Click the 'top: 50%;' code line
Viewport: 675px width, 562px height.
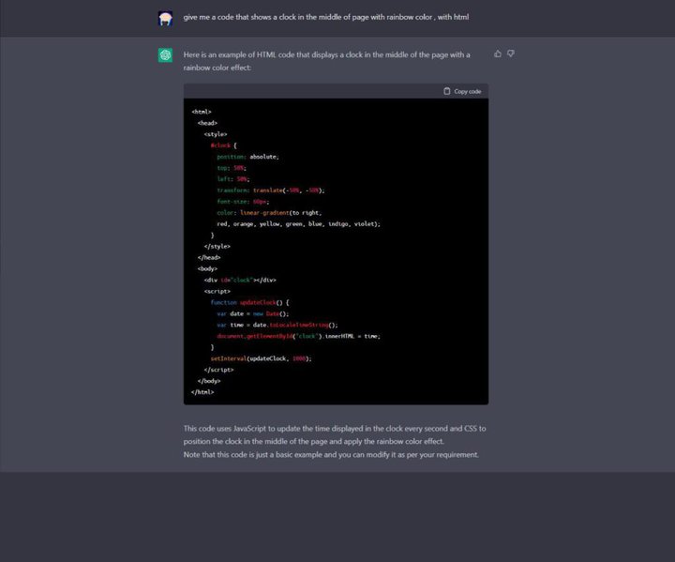pos(232,168)
